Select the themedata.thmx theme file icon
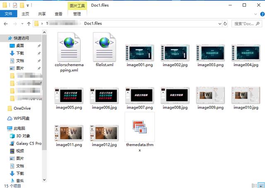 tap(140, 127)
